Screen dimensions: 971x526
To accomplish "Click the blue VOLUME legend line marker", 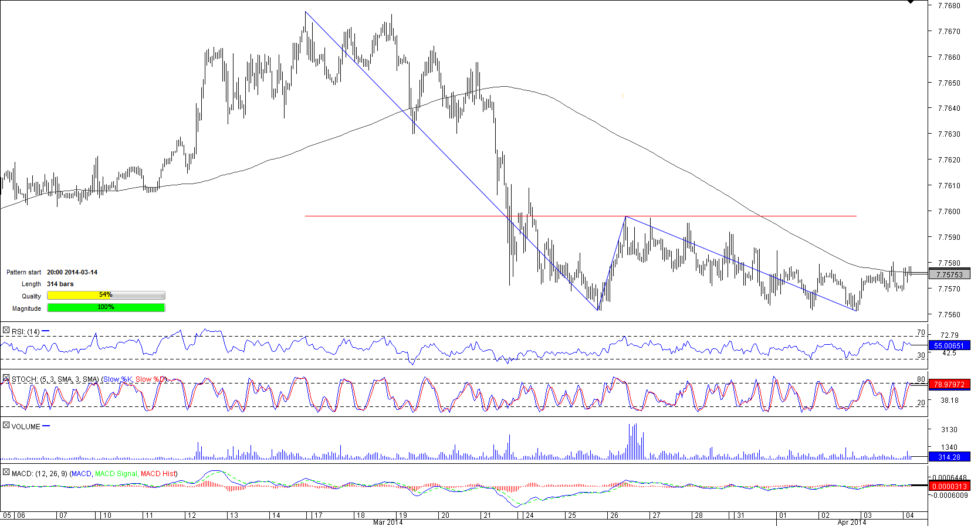I will [46, 426].
